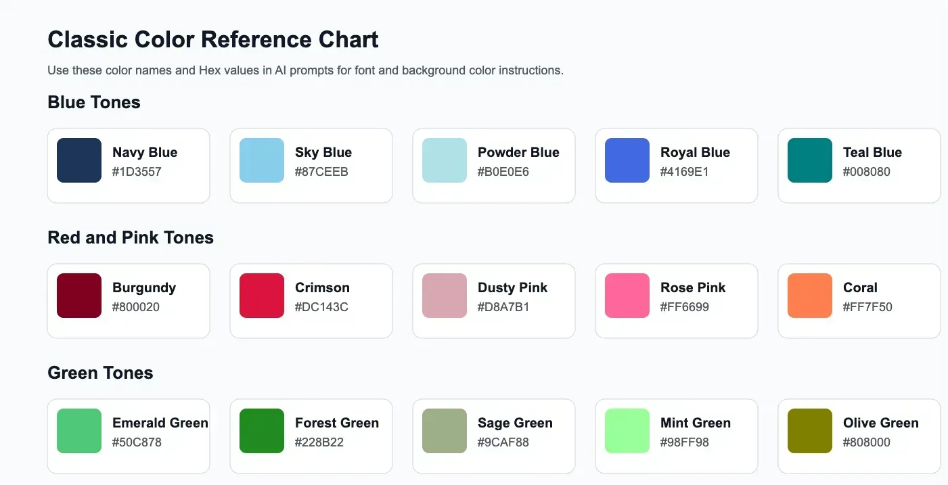Click the hex code #DC143C

point(321,307)
